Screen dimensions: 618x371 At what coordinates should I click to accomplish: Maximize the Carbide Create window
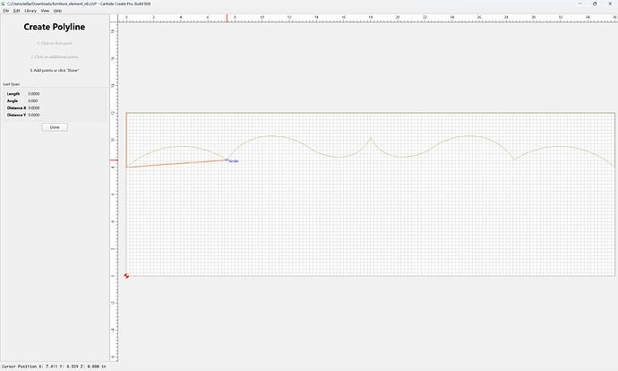[595, 4]
